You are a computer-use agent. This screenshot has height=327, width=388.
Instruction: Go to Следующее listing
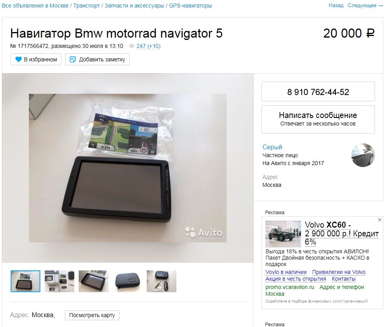pyautogui.click(x=365, y=6)
